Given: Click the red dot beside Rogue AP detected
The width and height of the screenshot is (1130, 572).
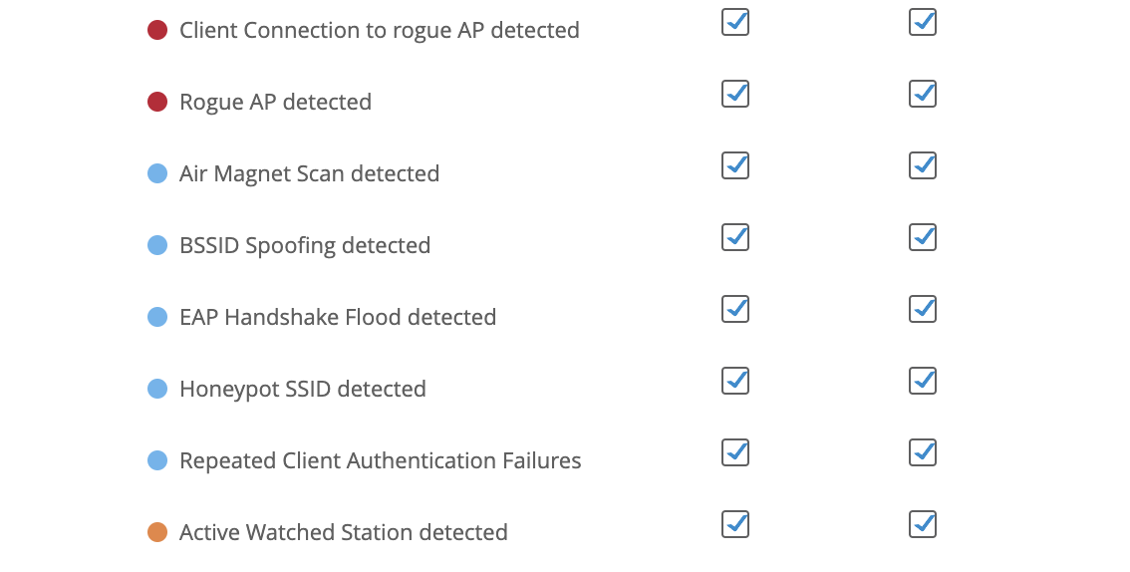Looking at the screenshot, I should (x=157, y=102).
